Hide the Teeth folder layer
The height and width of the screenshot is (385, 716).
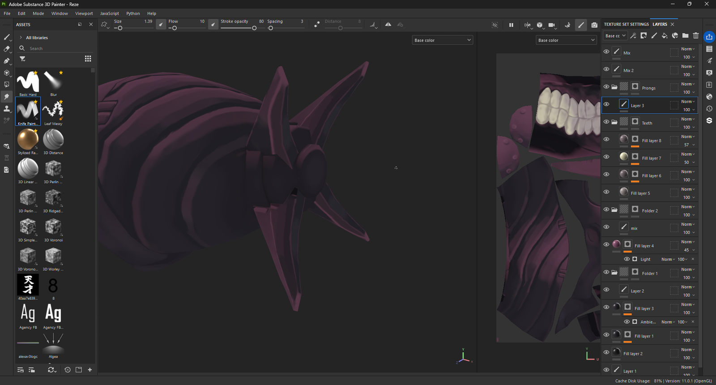606,122
